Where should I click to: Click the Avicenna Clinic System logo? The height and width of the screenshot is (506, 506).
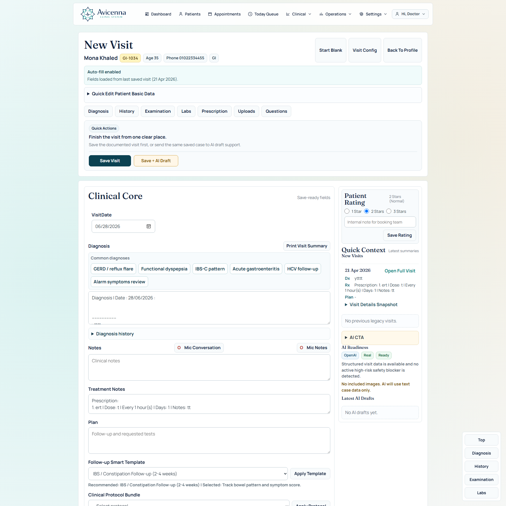click(x=103, y=14)
